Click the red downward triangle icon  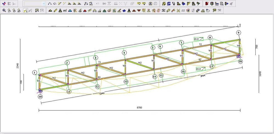[139, 11]
